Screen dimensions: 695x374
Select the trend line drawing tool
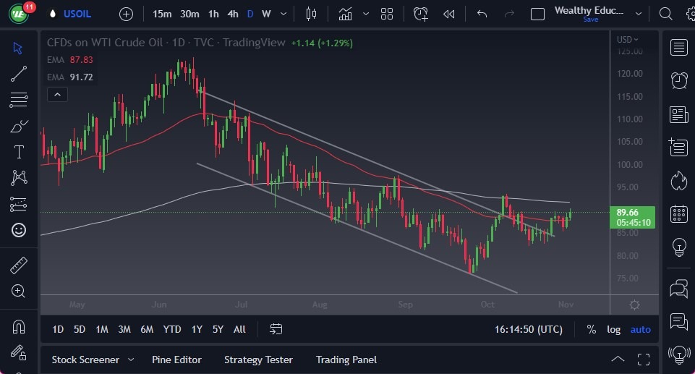click(x=19, y=73)
